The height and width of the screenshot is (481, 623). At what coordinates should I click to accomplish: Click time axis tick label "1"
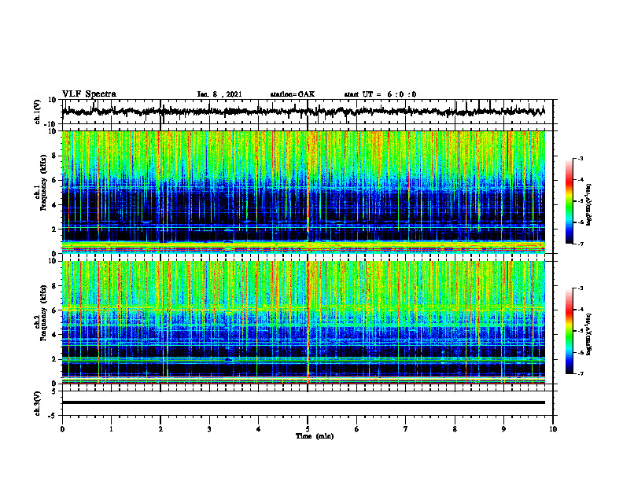111,429
